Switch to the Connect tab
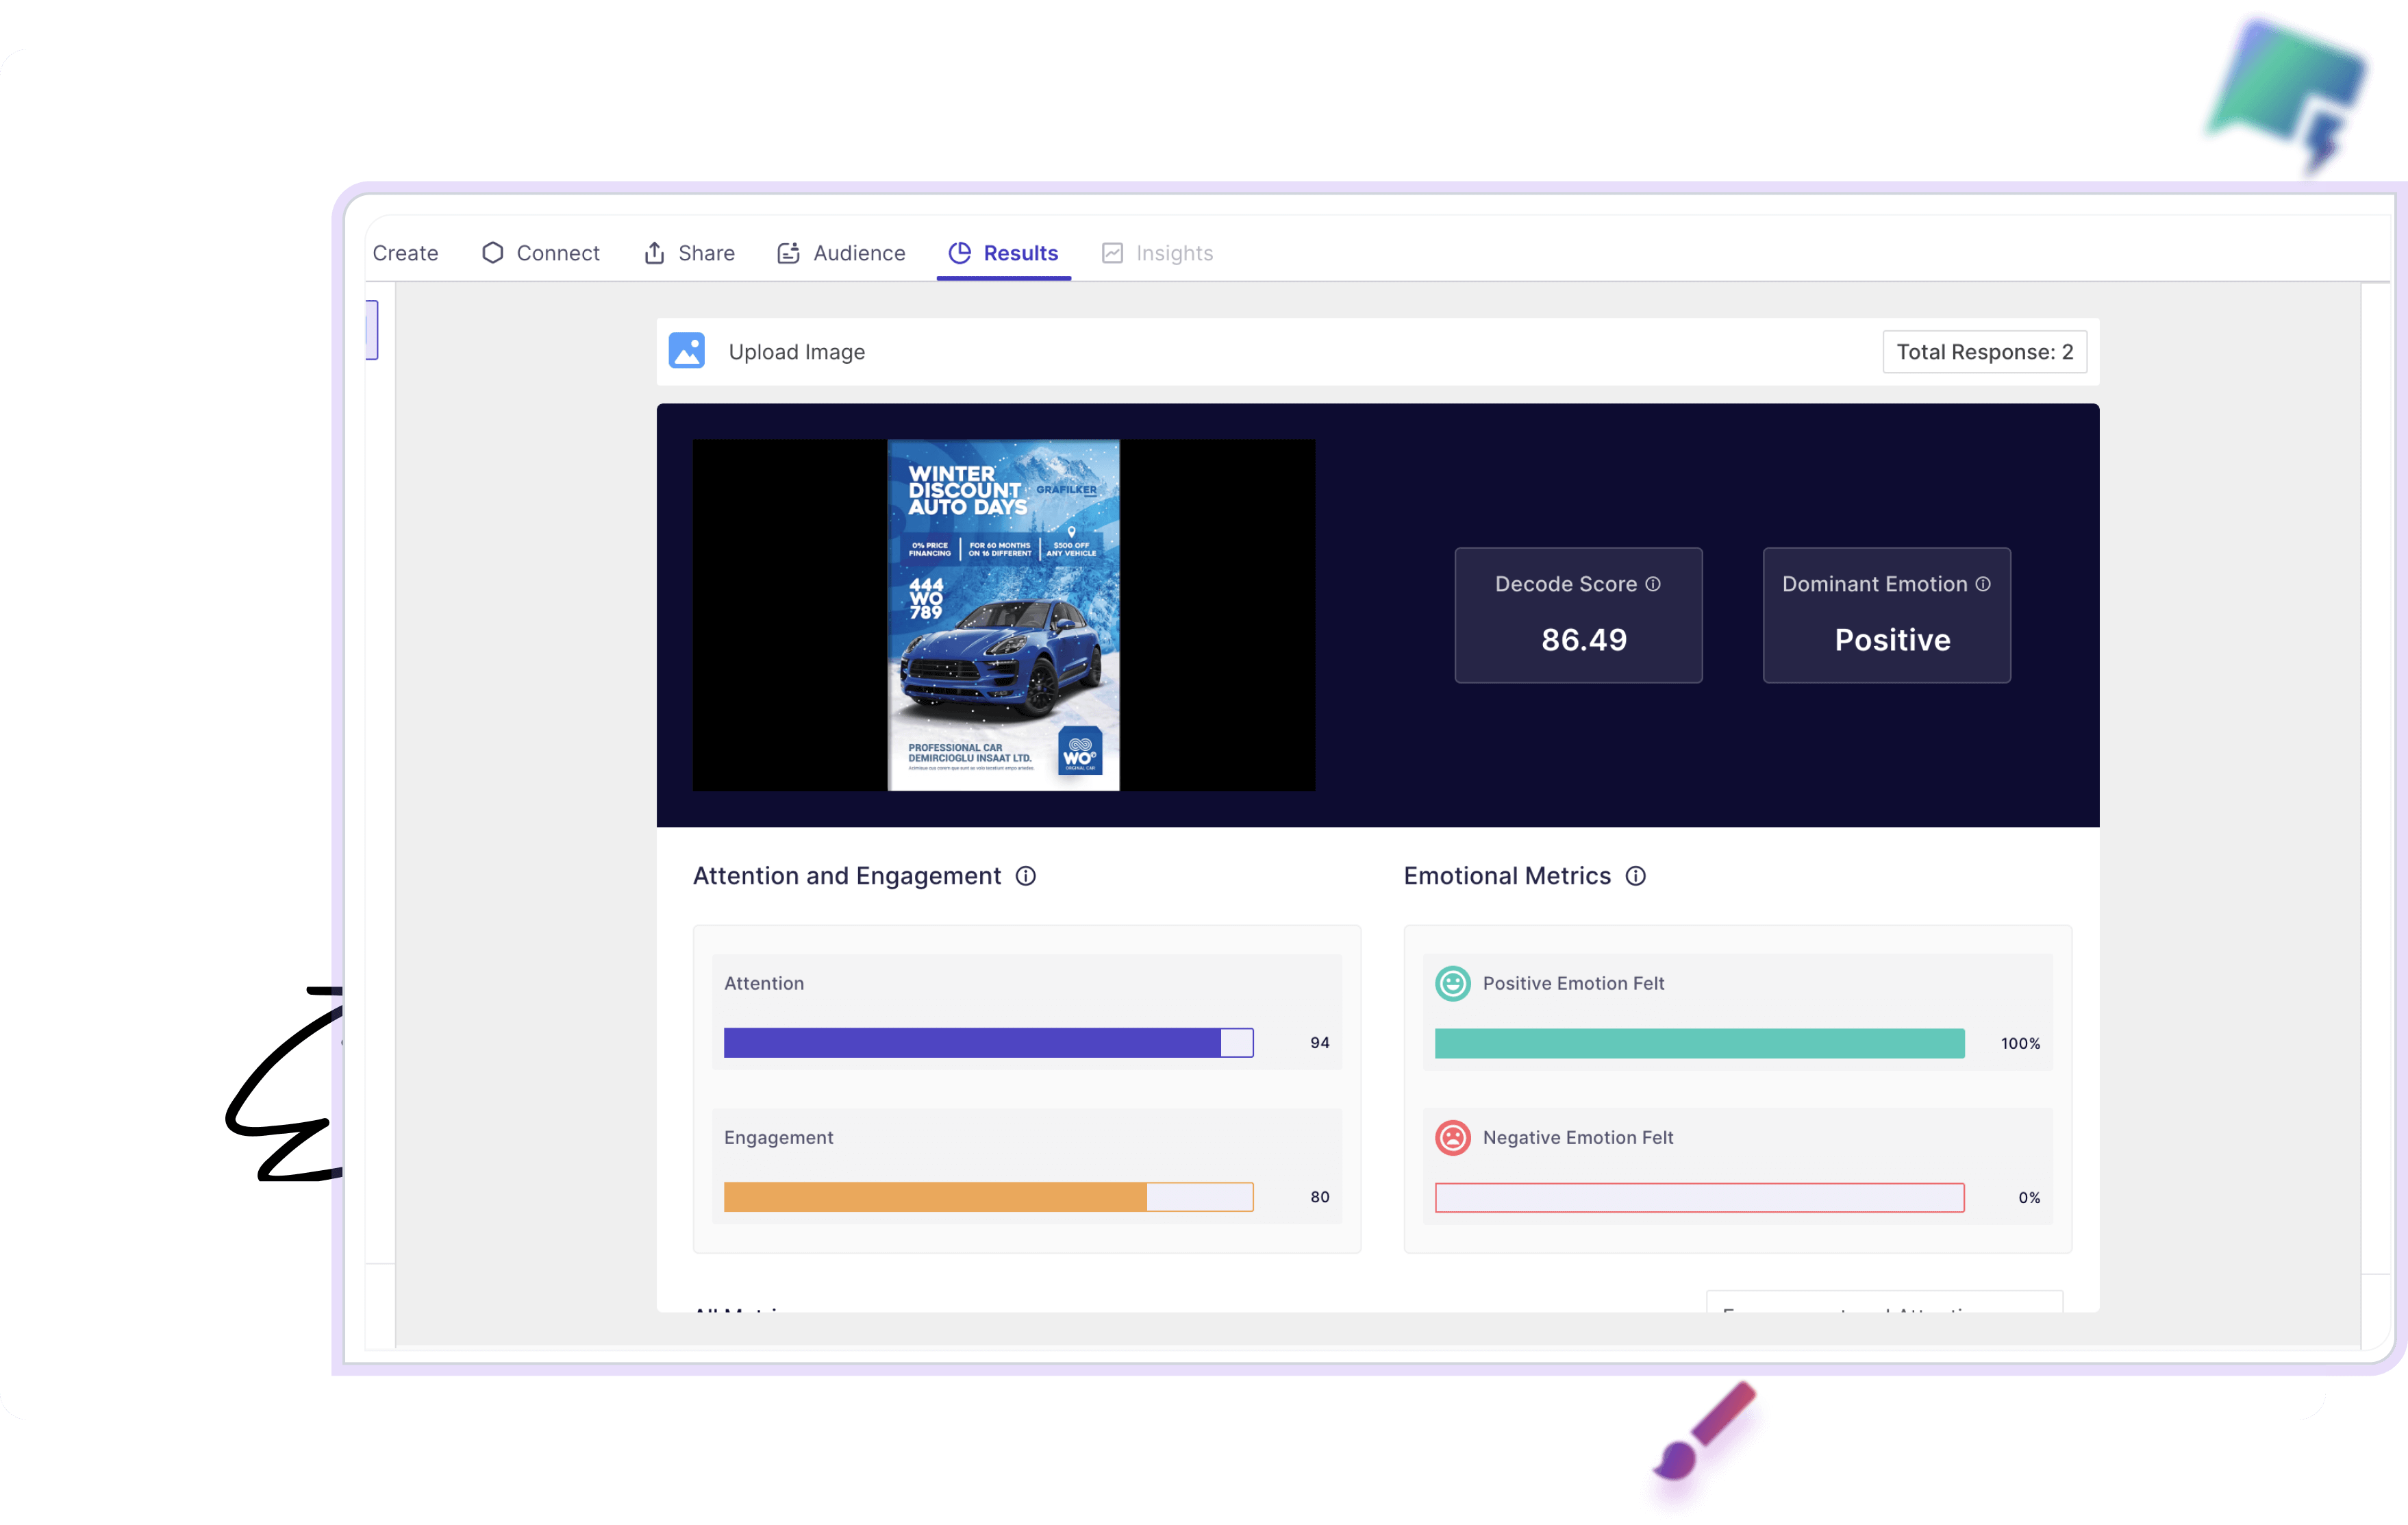 pyautogui.click(x=541, y=253)
